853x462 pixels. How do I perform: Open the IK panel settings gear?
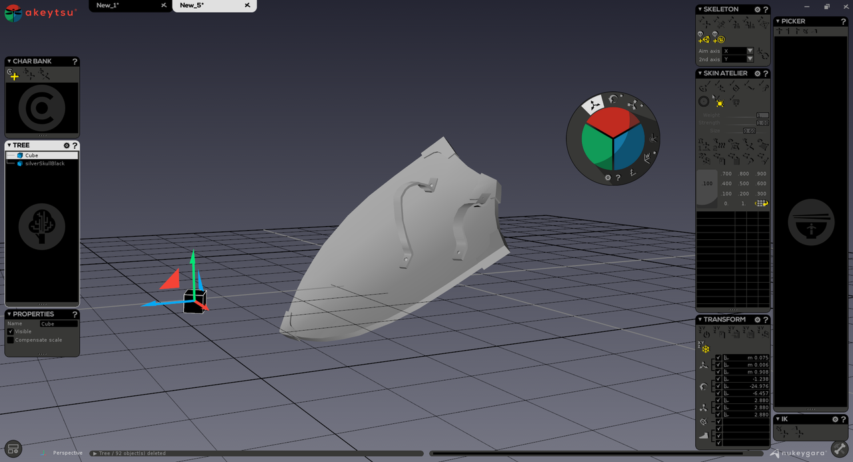tap(835, 419)
